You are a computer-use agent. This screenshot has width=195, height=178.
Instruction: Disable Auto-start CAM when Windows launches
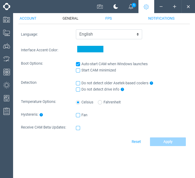[x=78, y=64]
